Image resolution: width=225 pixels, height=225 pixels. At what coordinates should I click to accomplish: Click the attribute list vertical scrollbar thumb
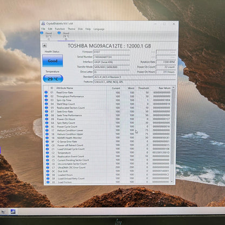point(173,127)
